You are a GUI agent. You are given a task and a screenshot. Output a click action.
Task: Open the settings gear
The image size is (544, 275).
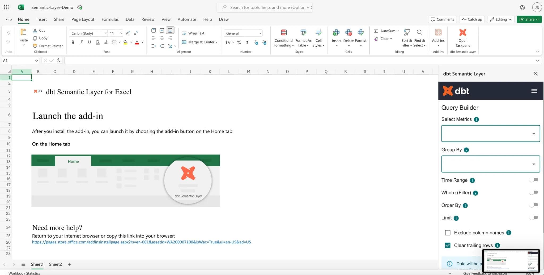(x=522, y=7)
